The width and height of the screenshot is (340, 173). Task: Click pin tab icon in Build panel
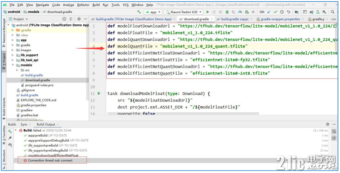[x=10, y=138]
